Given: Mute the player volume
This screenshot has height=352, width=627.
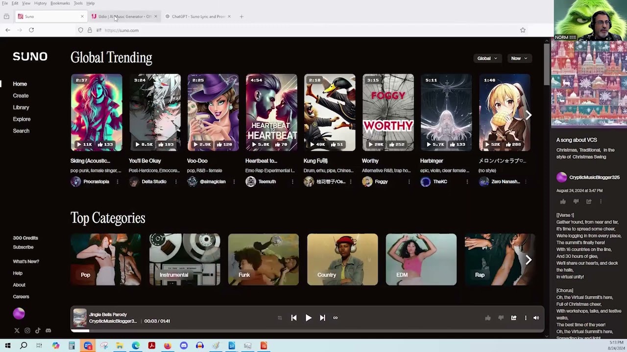Looking at the screenshot, I should pos(536,318).
